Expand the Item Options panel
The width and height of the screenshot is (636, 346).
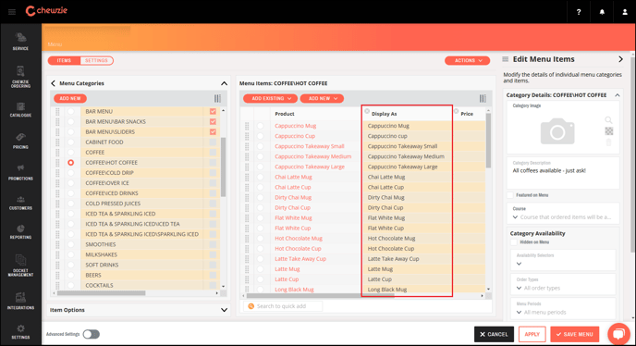coord(224,310)
